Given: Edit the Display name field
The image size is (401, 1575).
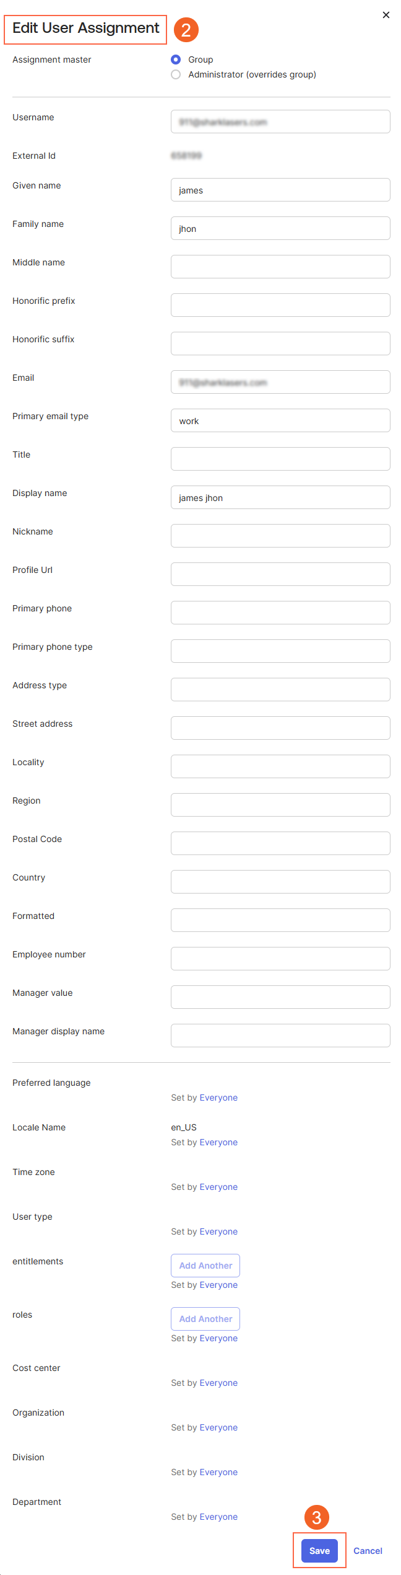Looking at the screenshot, I should click(280, 497).
